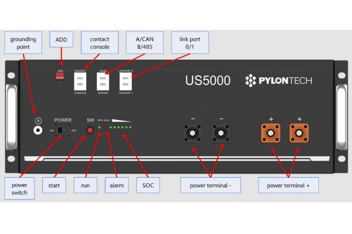Select the 'link port 0/1' label box
Screen dimensions: 352x234
coord(190,43)
